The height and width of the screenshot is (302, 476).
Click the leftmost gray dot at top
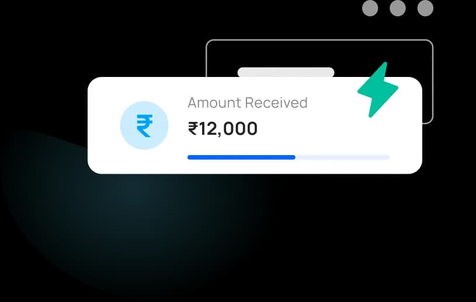370,8
